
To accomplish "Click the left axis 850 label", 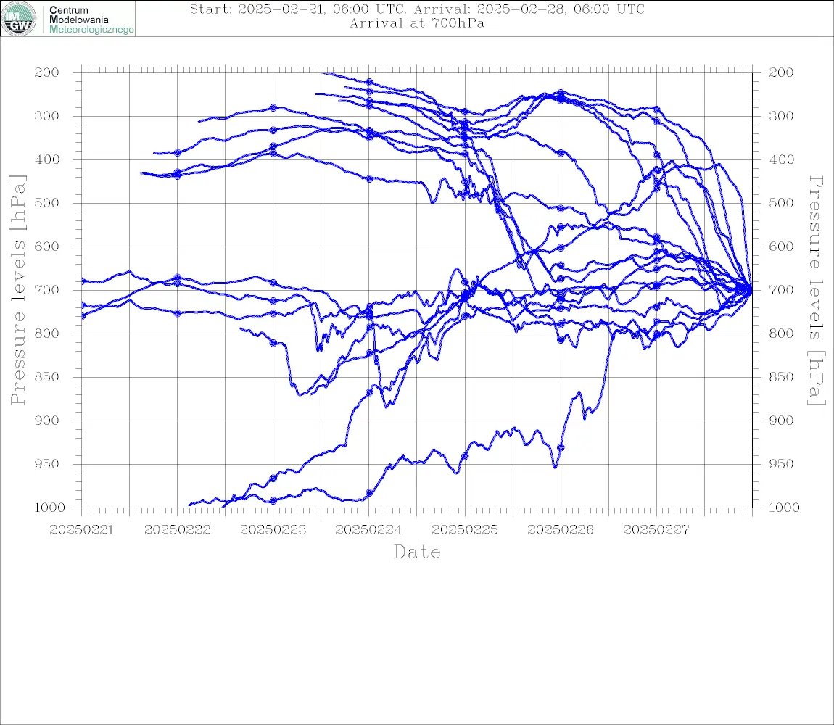I will pyautogui.click(x=47, y=377).
